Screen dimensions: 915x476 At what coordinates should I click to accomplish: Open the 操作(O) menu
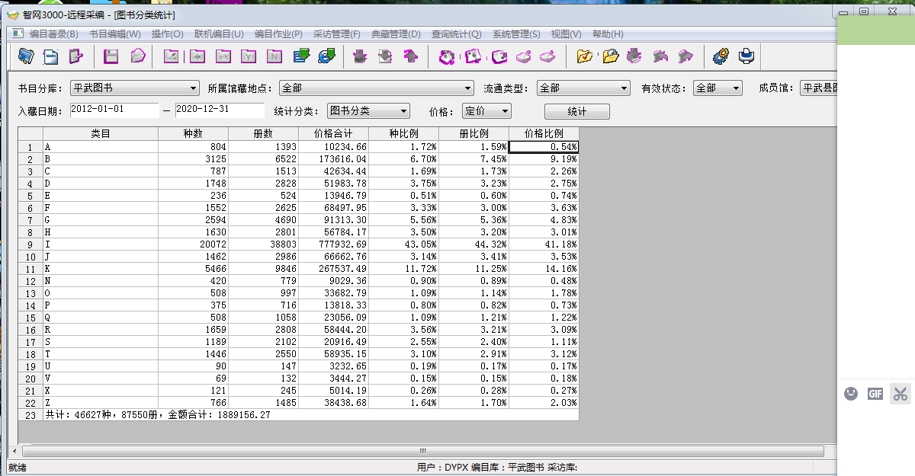coord(168,34)
